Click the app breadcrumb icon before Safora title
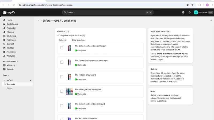214x120 pixels. pos(39,21)
